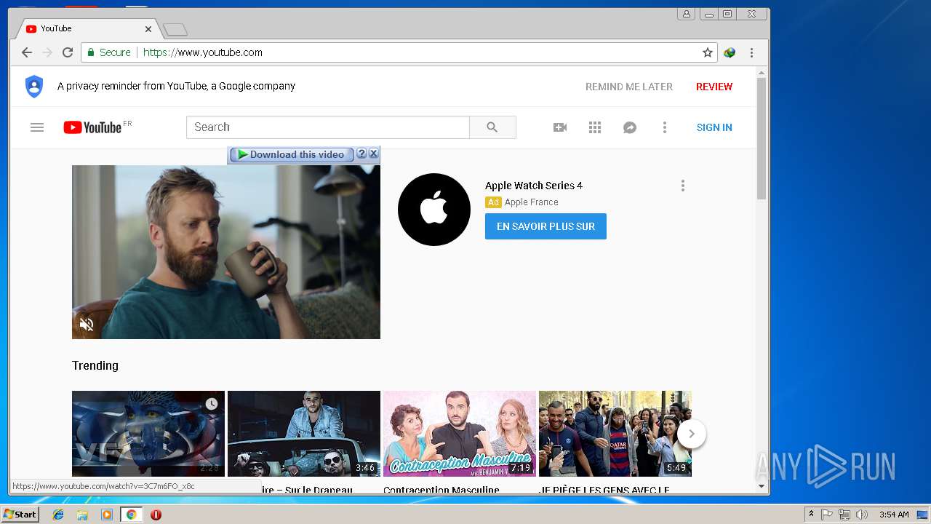
Task: Open a new tab
Action: 175,30
